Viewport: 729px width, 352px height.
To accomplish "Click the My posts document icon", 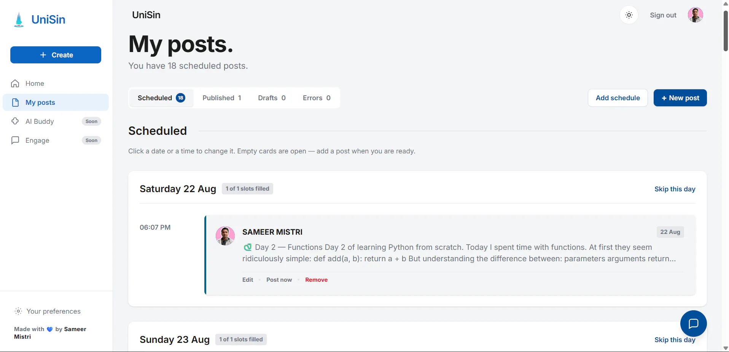I will (15, 103).
